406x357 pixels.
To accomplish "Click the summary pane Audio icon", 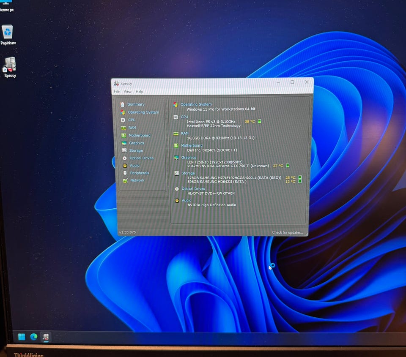I will [x=177, y=201].
